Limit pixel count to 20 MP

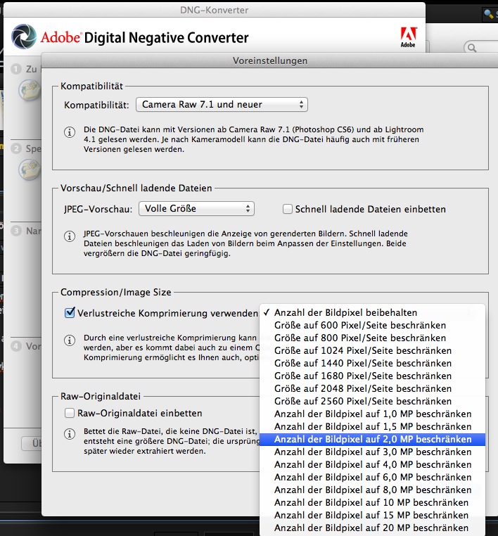[x=372, y=528]
